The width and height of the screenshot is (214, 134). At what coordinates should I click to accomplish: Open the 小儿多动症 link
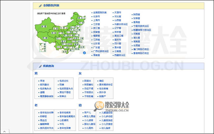point(107,116)
